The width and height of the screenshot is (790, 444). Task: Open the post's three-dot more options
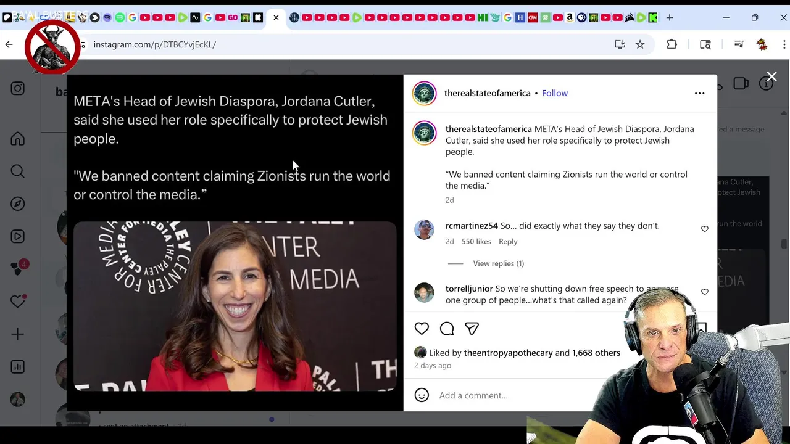coord(699,93)
